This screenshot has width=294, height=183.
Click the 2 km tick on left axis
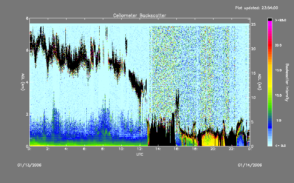click(27, 114)
